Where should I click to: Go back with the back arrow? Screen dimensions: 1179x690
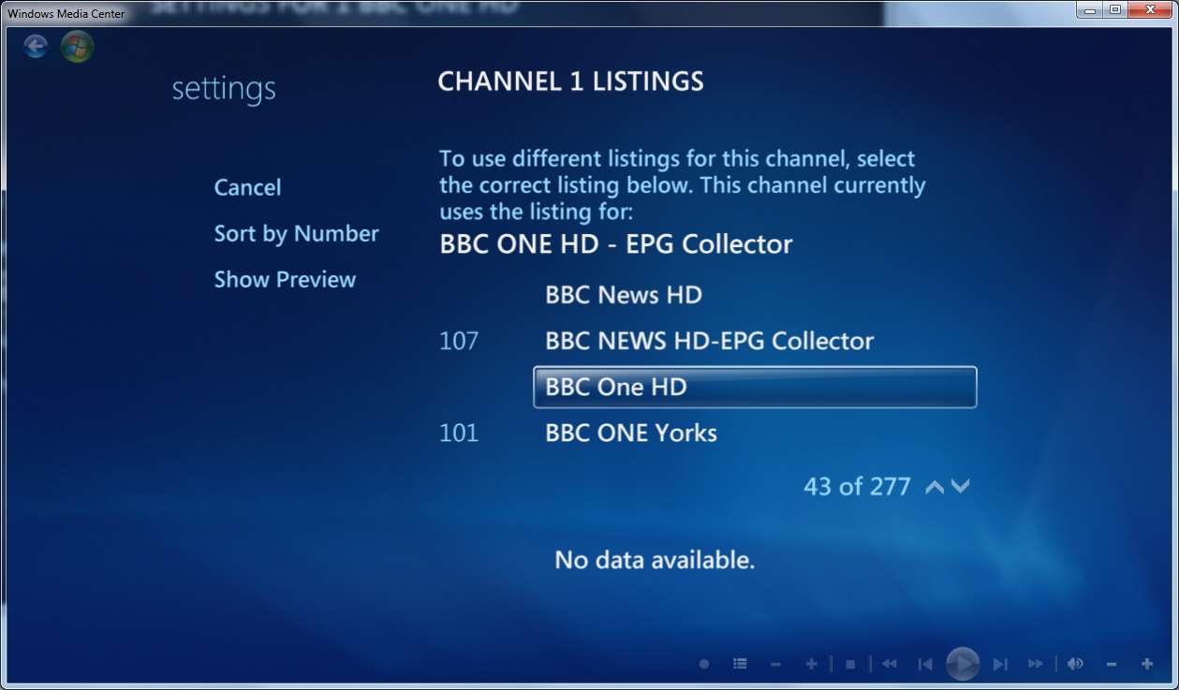[x=36, y=46]
